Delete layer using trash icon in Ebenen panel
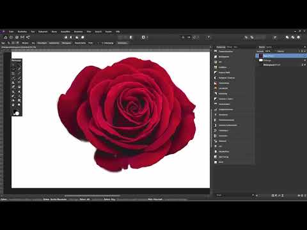Screen dimensions: 307x230 pos(304,195)
